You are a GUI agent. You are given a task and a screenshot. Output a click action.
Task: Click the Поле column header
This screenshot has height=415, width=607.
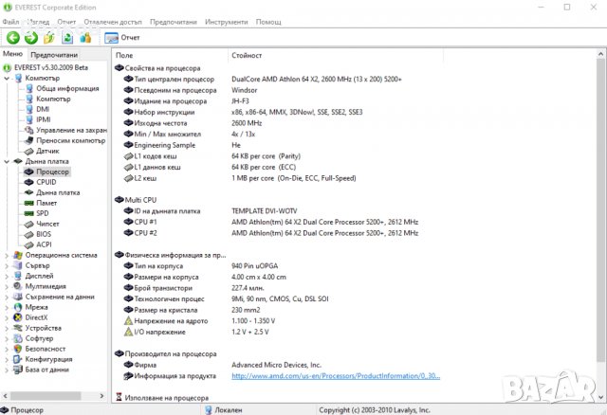point(124,56)
